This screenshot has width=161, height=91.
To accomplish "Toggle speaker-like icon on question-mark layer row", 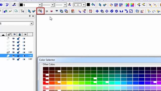I will [24, 39].
